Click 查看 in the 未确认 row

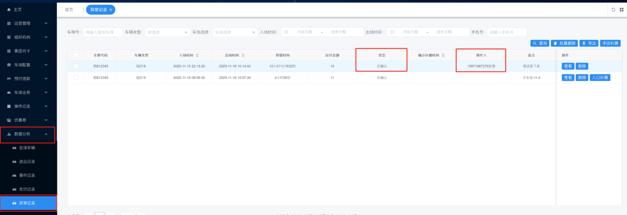(568, 77)
